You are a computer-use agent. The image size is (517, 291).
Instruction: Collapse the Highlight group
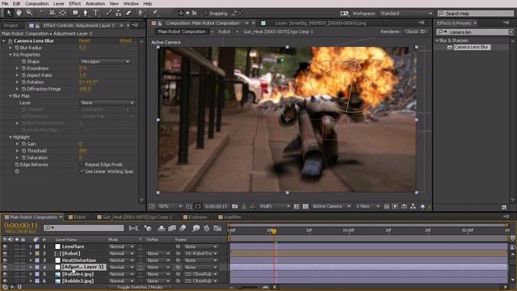(11, 137)
